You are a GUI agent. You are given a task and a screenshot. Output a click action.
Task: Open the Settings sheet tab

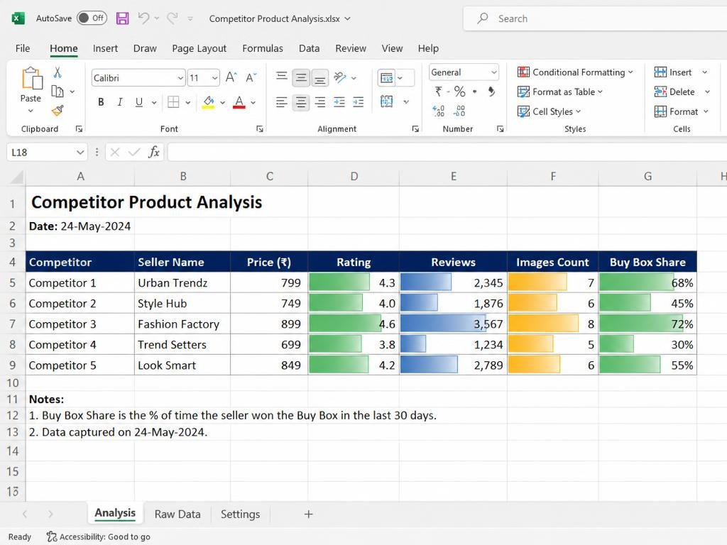tap(240, 514)
